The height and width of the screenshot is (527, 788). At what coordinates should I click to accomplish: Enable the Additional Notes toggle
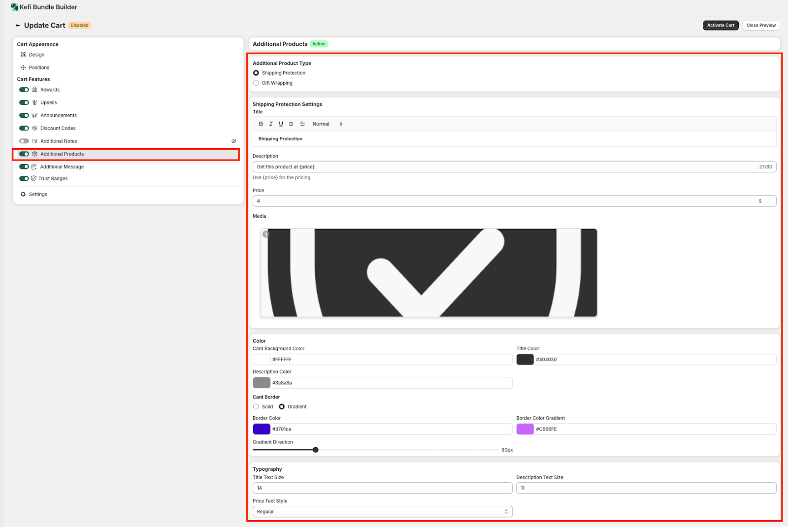tap(24, 141)
